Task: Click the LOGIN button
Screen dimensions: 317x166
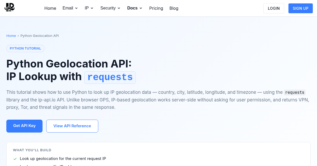Action: tap(274, 8)
